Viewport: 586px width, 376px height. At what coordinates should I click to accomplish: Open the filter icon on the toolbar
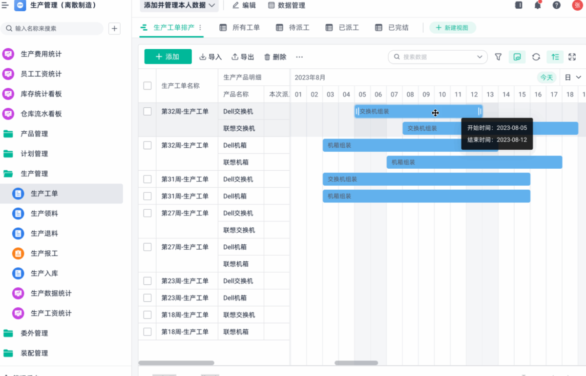(498, 57)
